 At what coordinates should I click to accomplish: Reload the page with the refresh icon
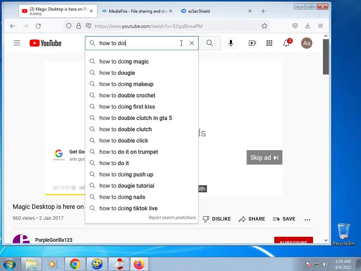tap(38, 26)
